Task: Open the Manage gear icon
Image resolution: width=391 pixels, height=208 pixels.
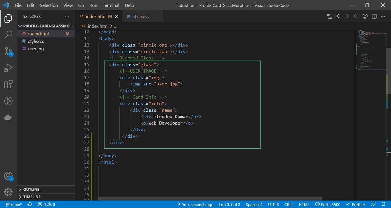Action: pos(8,192)
